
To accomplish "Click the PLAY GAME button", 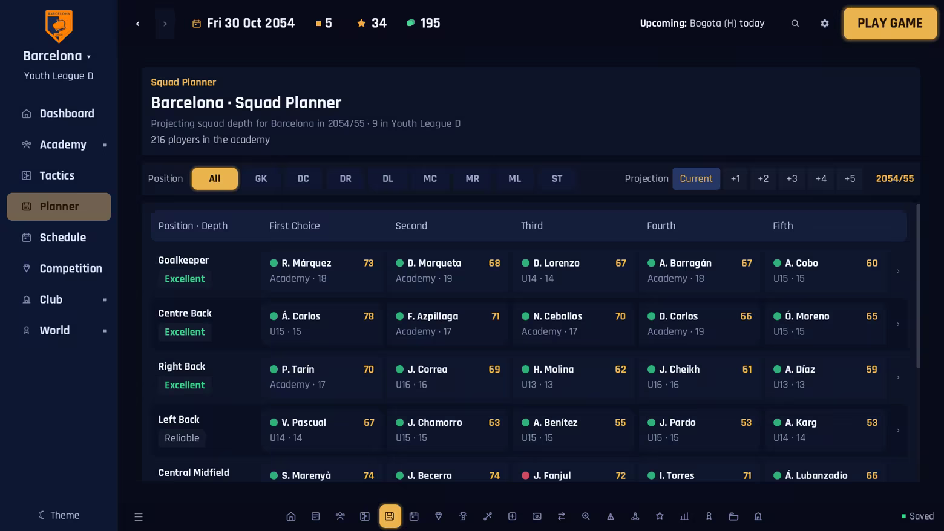I will tap(890, 24).
